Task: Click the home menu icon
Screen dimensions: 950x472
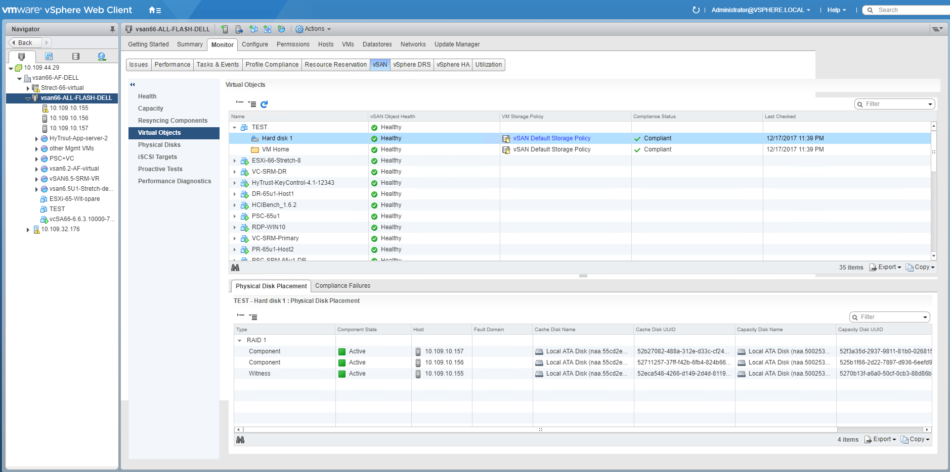Action: [154, 10]
